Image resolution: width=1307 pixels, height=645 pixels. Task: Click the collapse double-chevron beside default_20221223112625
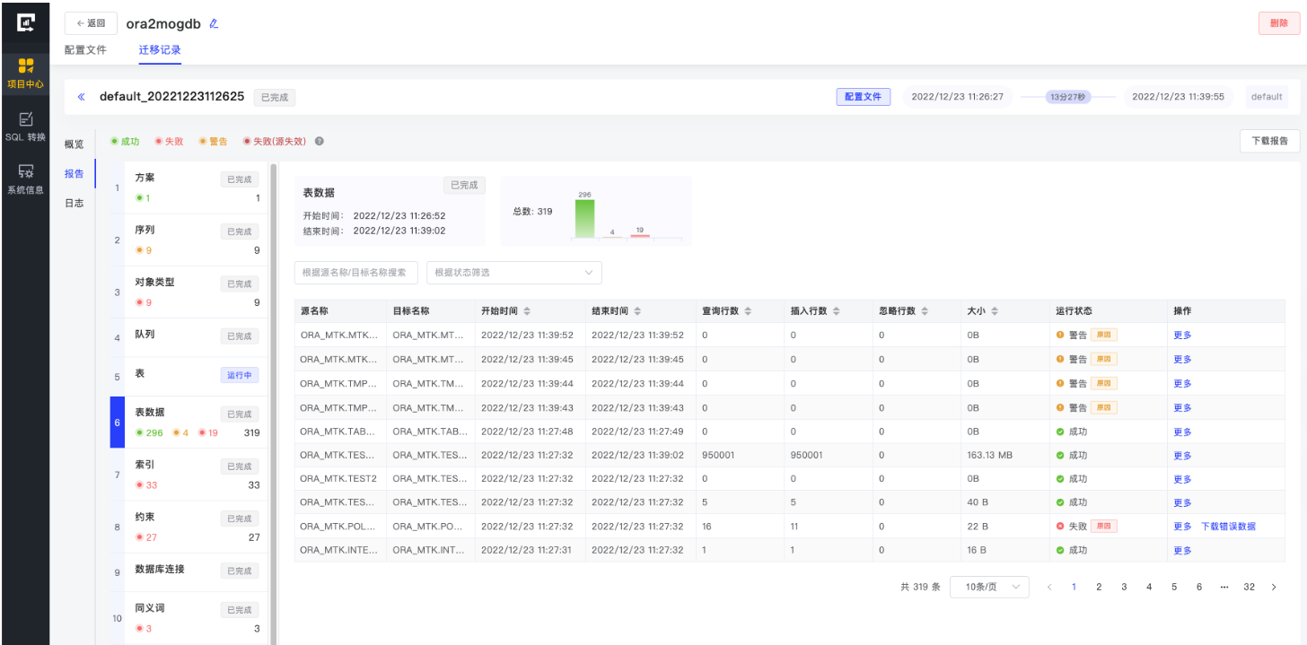pos(81,97)
